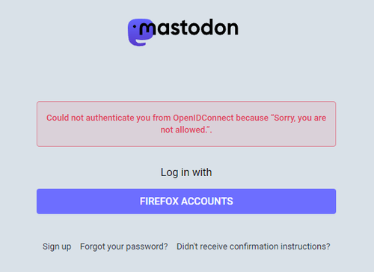Click the red authentication error alert box
The image size is (374, 272).
186,124
